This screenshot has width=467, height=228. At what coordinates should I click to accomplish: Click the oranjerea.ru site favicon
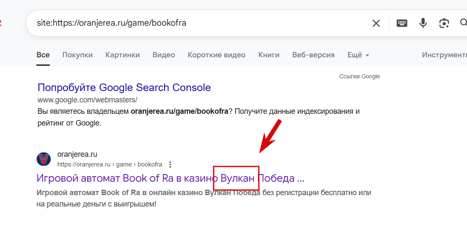tap(44, 159)
